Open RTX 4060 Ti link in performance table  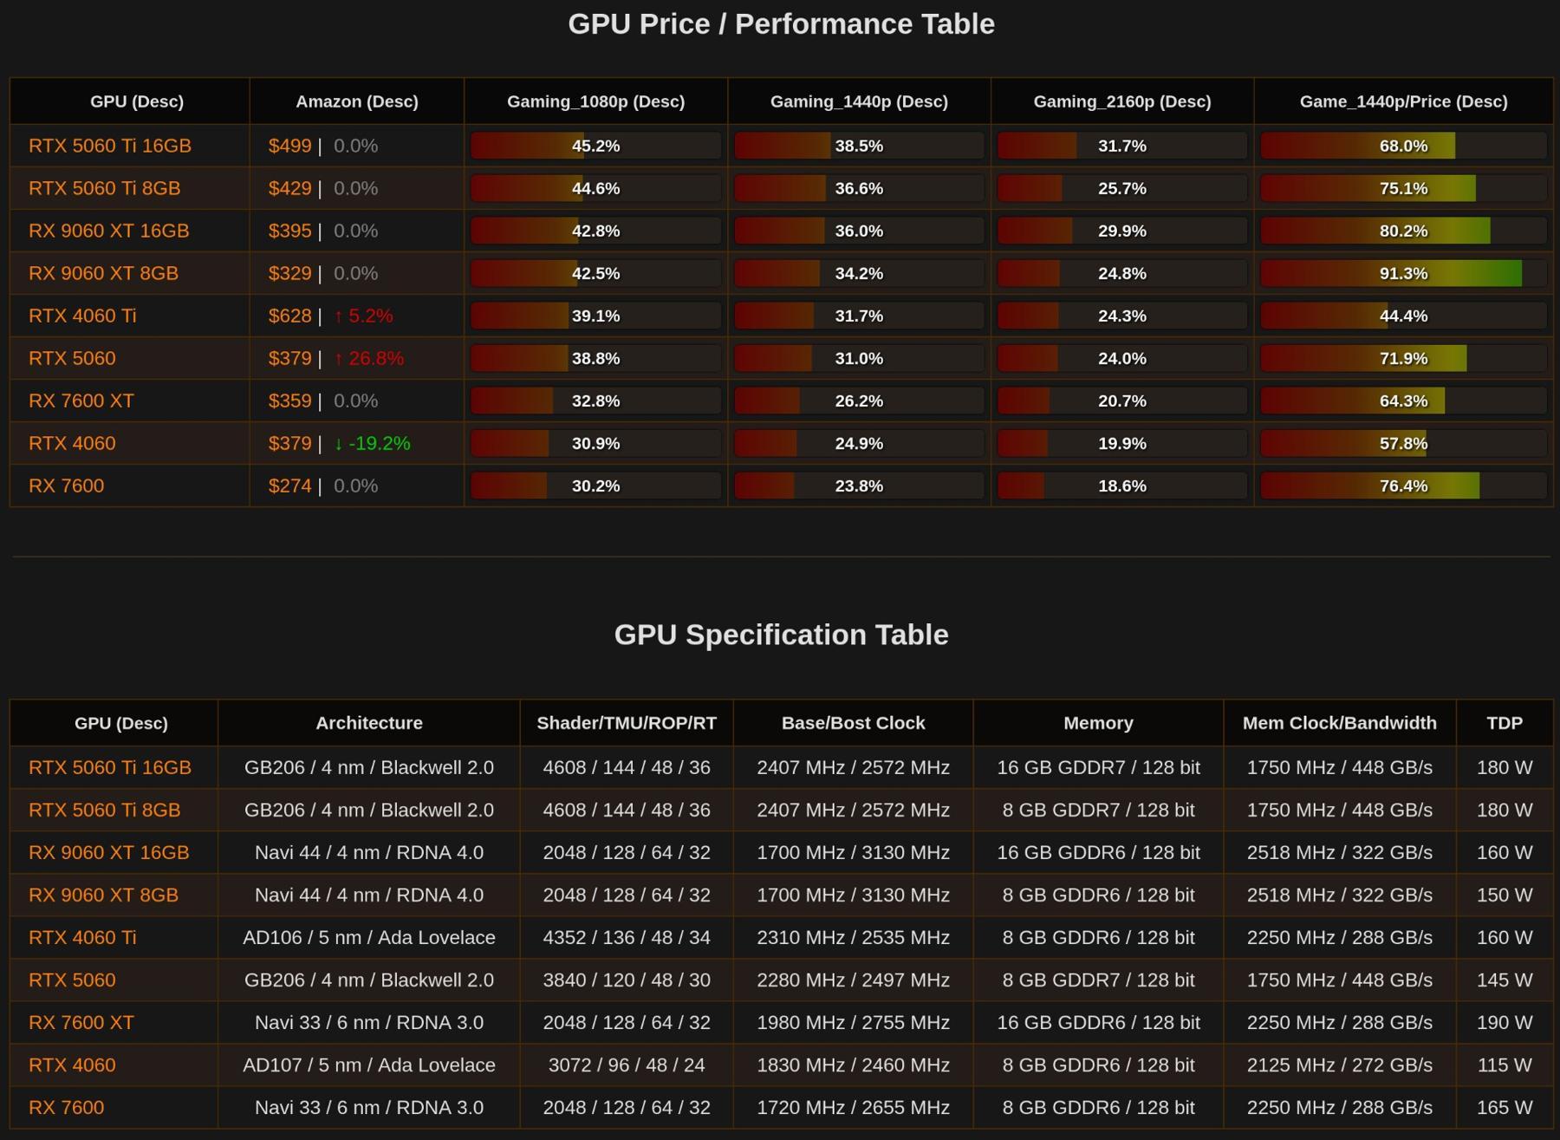82,316
